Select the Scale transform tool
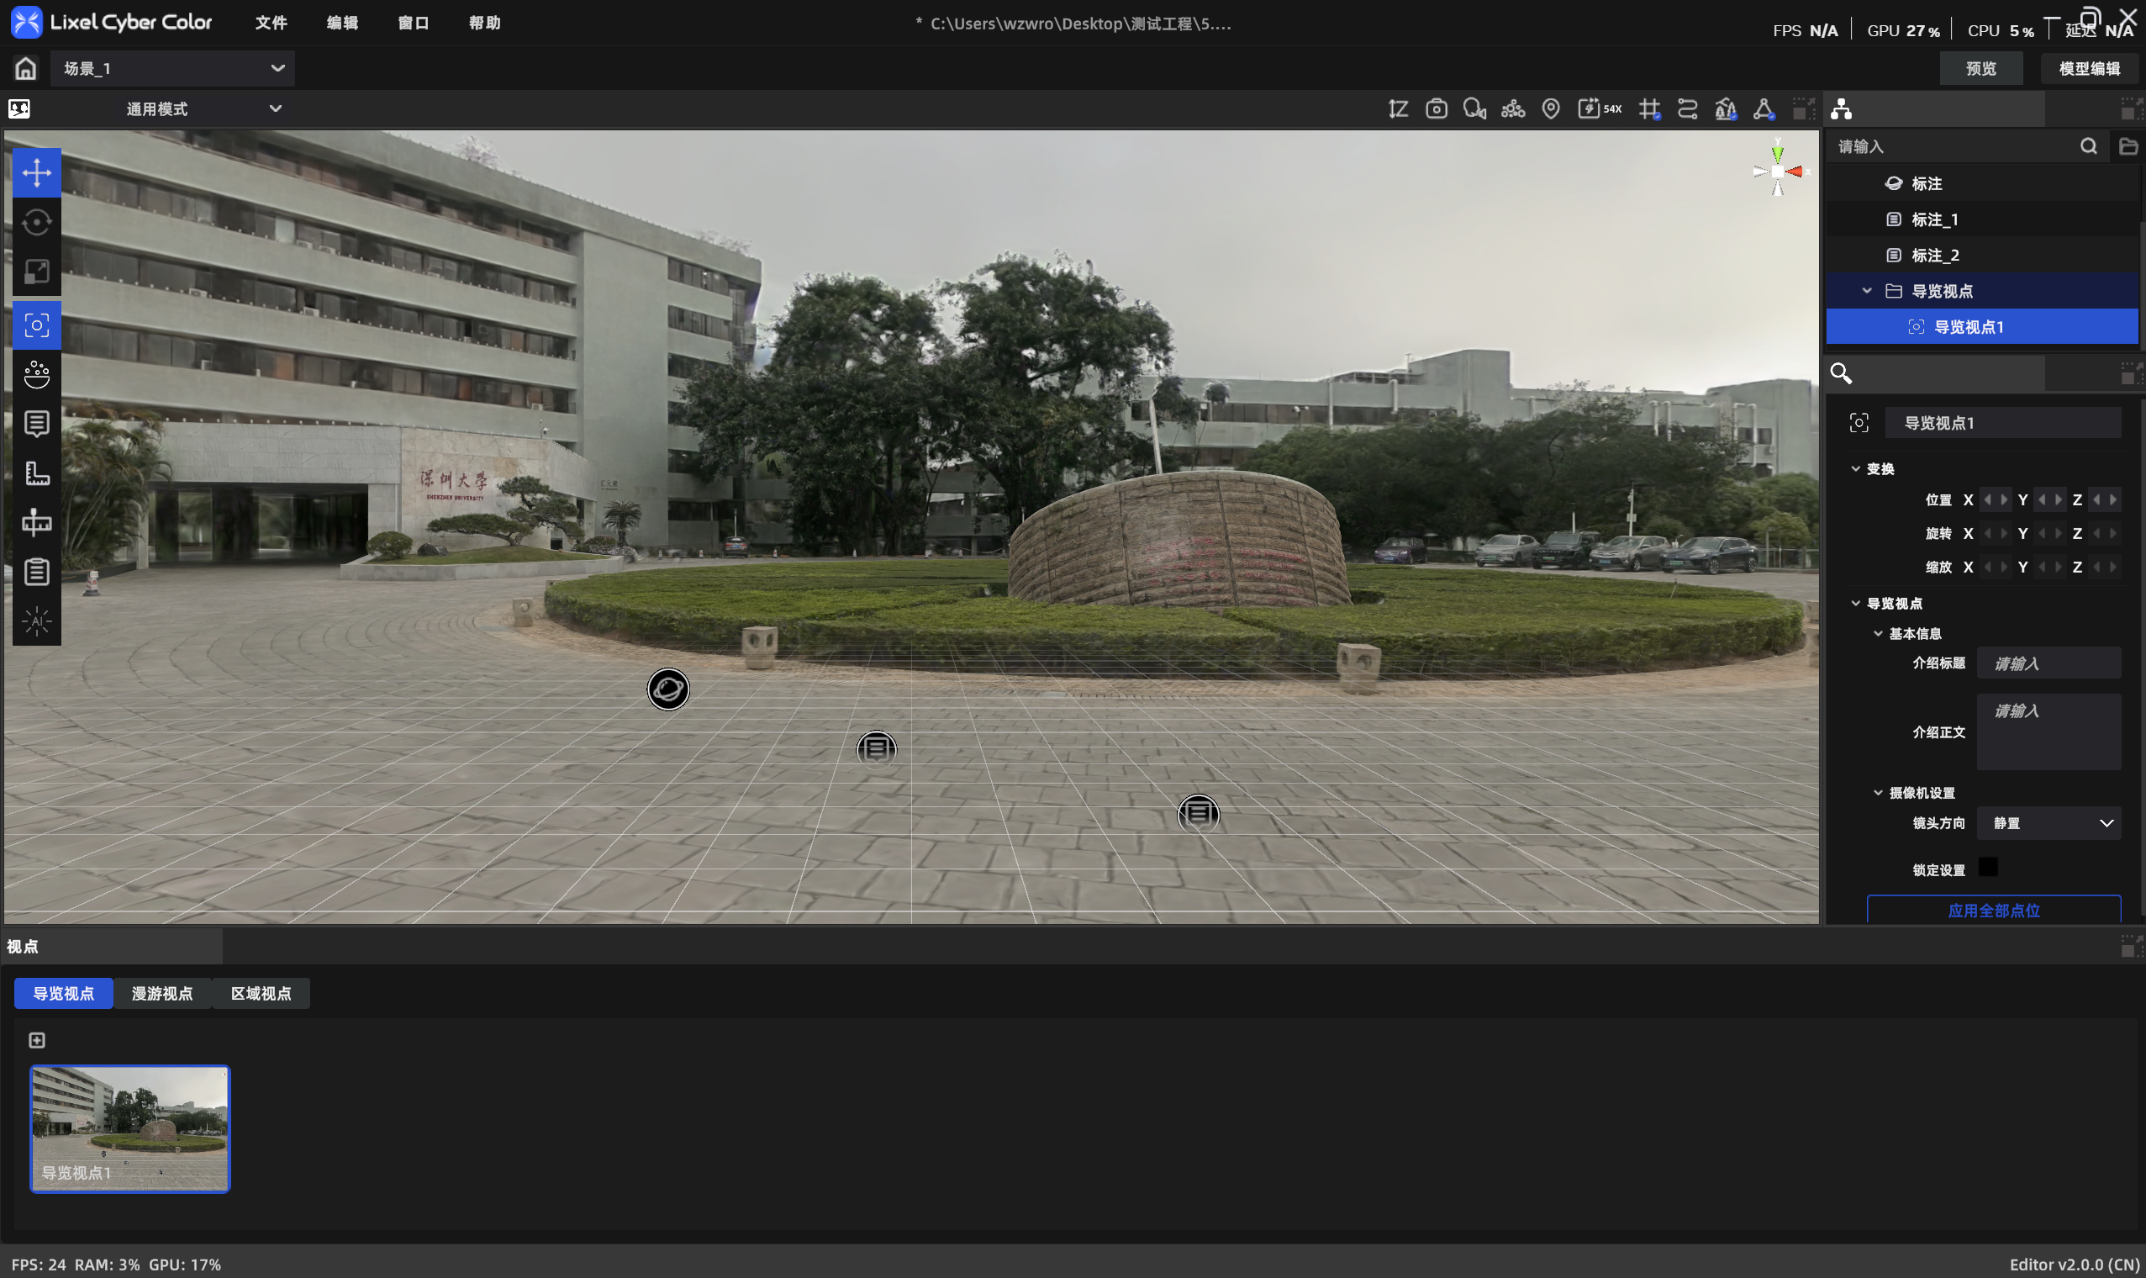 pos(36,272)
